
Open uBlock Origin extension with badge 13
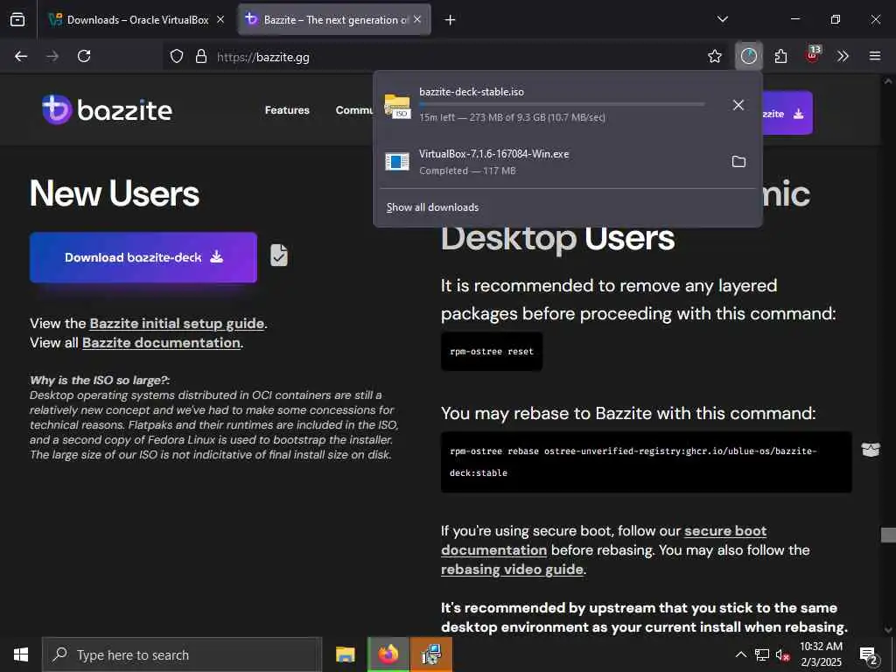click(812, 55)
